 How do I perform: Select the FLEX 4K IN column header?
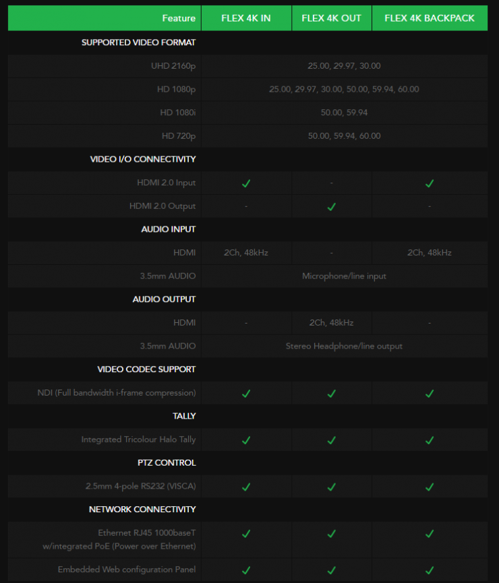click(246, 18)
